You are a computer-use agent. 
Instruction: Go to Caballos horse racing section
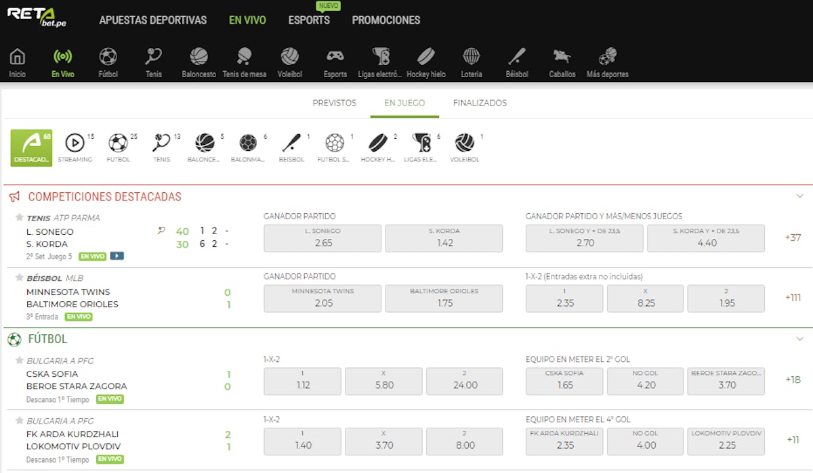click(x=562, y=62)
